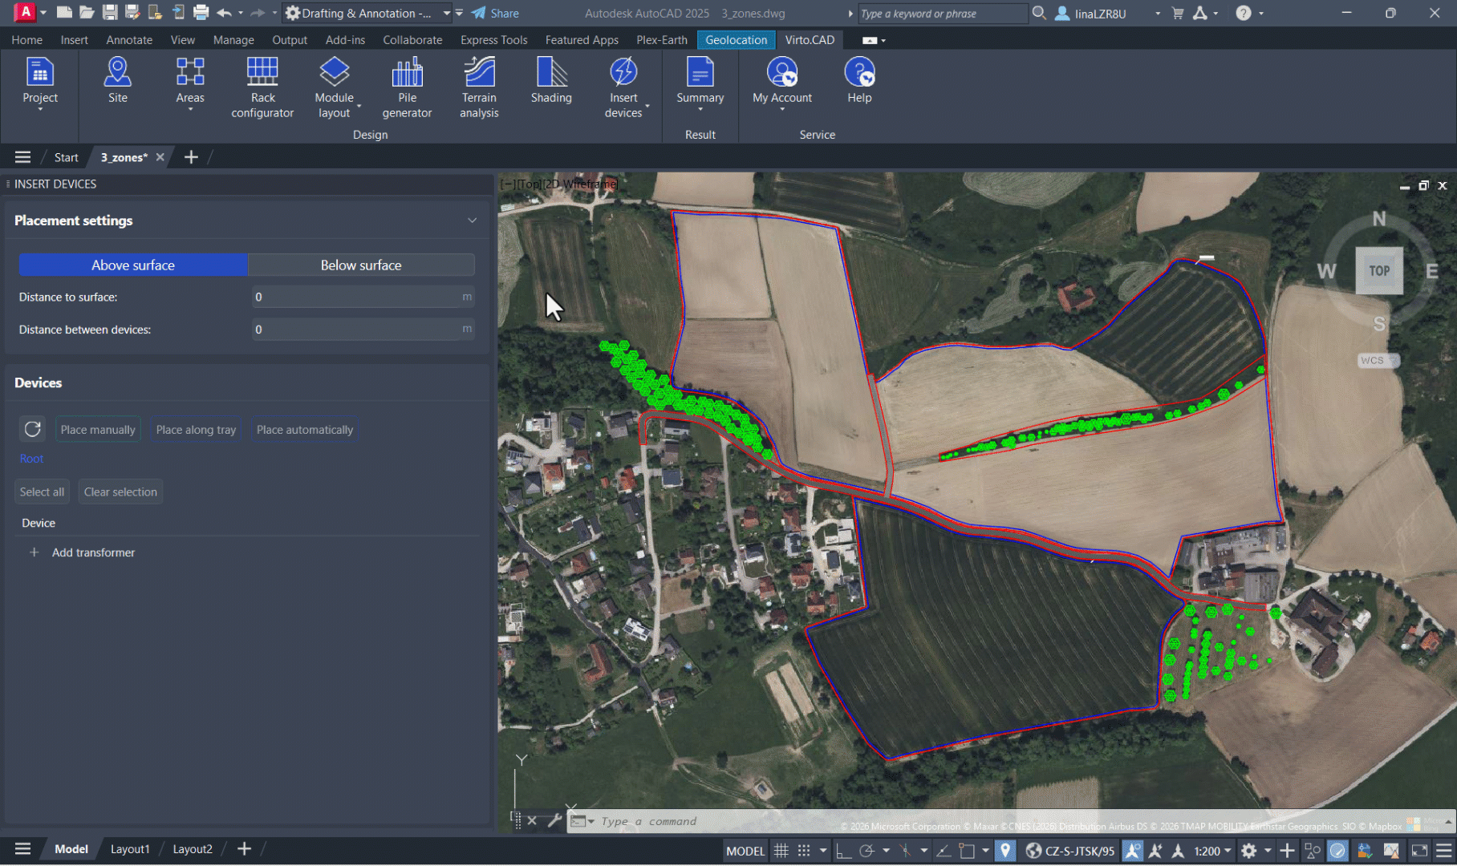
Task: Click the clean screen icon in status bar
Action: [1419, 851]
